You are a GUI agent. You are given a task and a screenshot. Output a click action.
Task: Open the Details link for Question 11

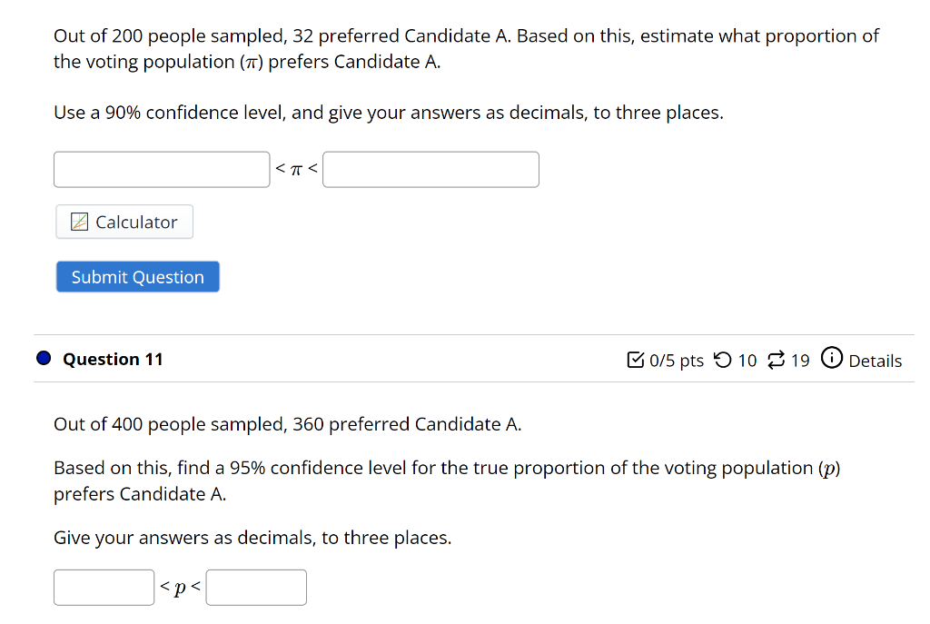click(x=874, y=361)
